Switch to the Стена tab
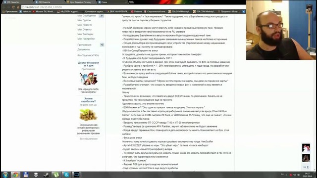The width and height of the screenshot is (317, 178). click(x=112, y=2)
